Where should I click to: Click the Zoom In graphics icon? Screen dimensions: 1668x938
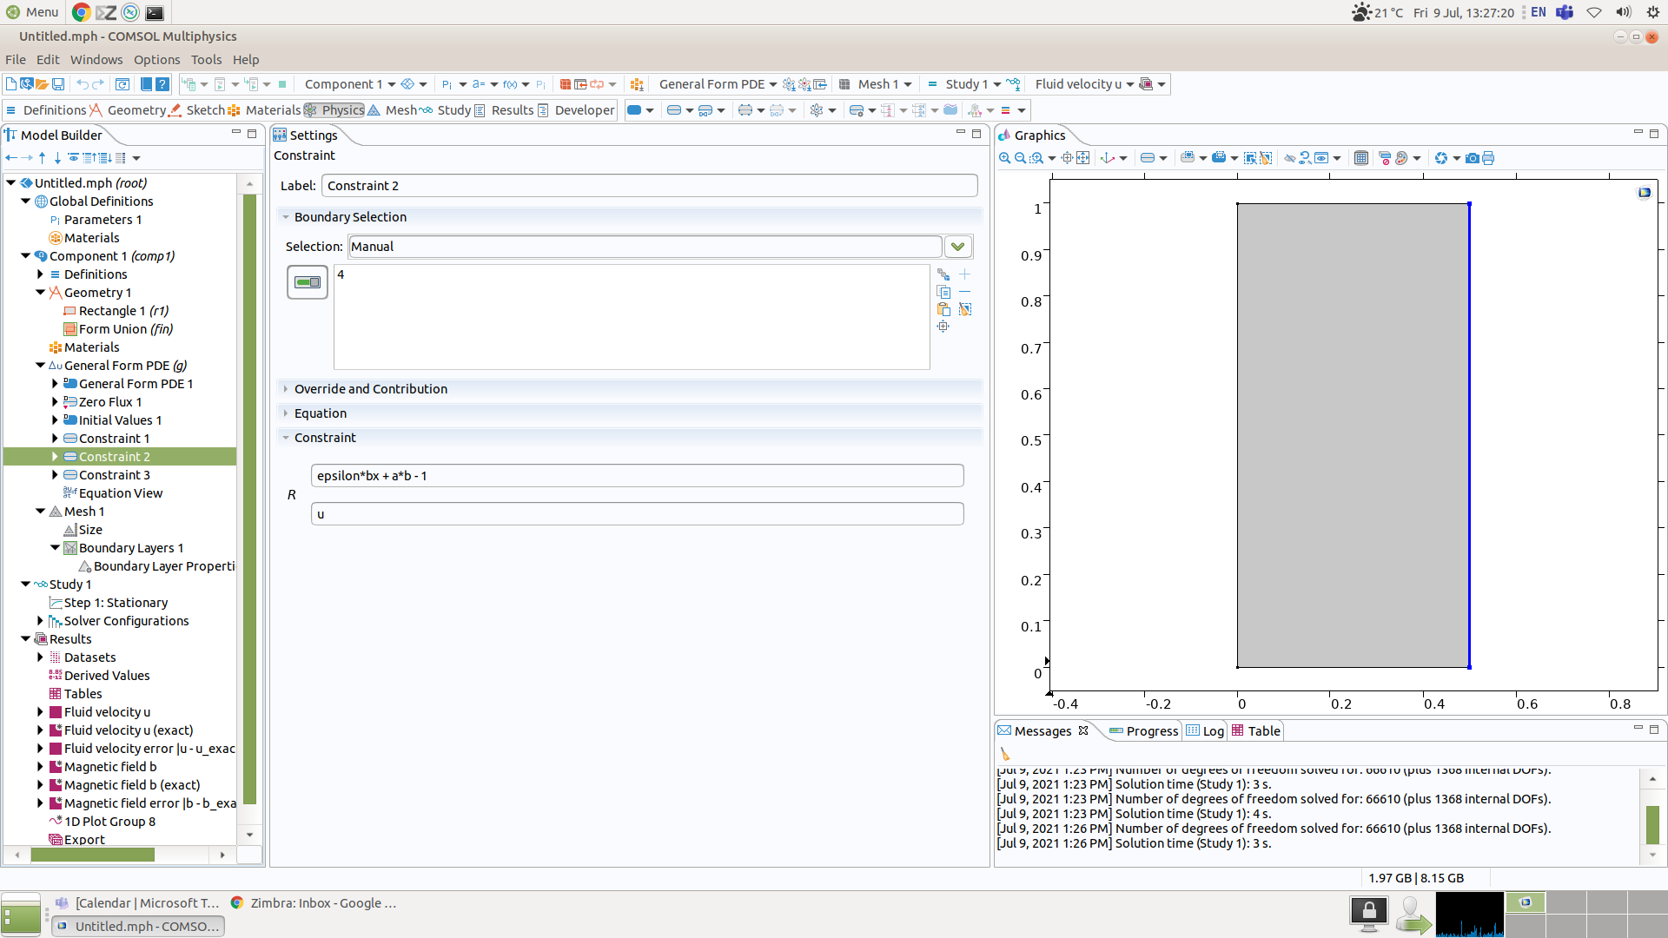1004,158
